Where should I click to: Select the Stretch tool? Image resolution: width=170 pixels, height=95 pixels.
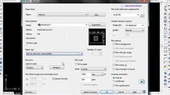tap(165, 36)
